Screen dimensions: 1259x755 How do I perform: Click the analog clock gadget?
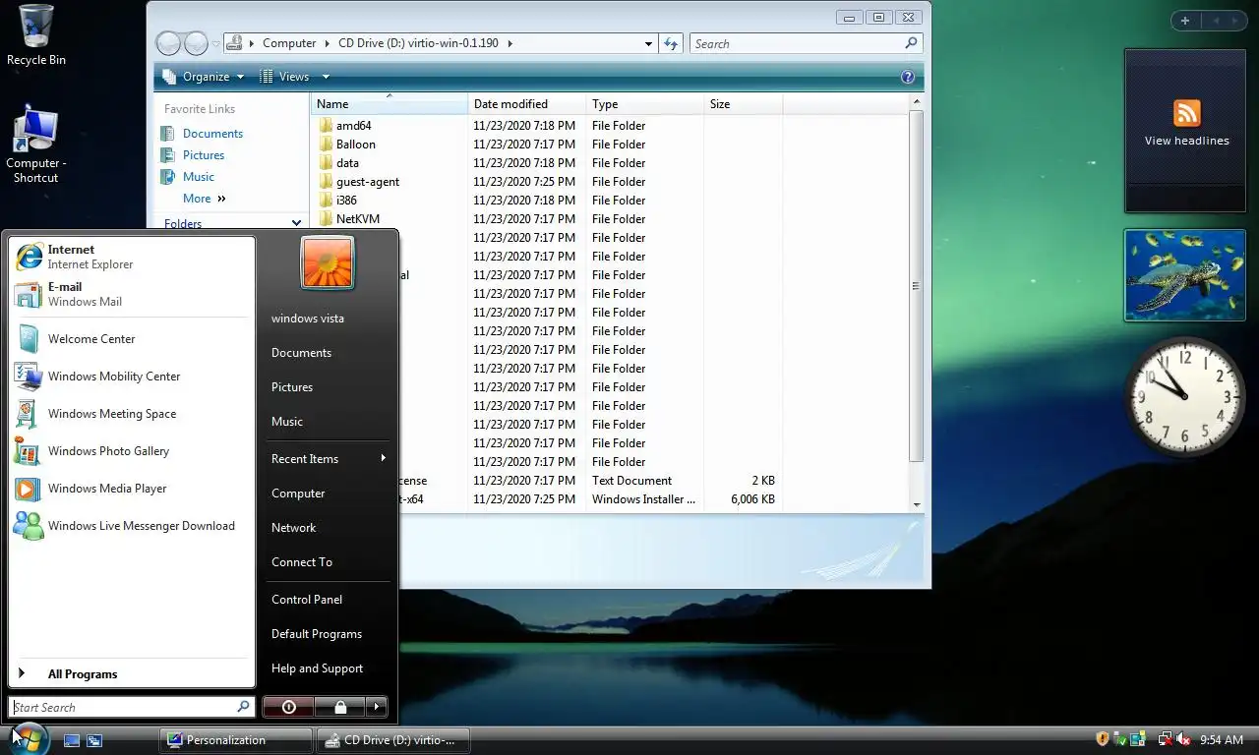(x=1185, y=396)
